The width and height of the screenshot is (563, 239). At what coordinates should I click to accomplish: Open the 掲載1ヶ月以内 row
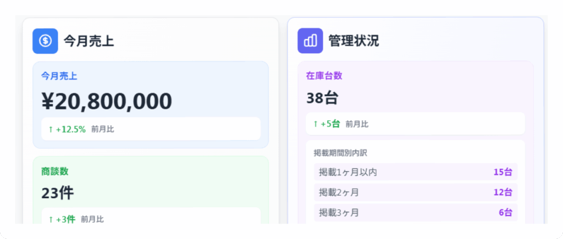[415, 172]
